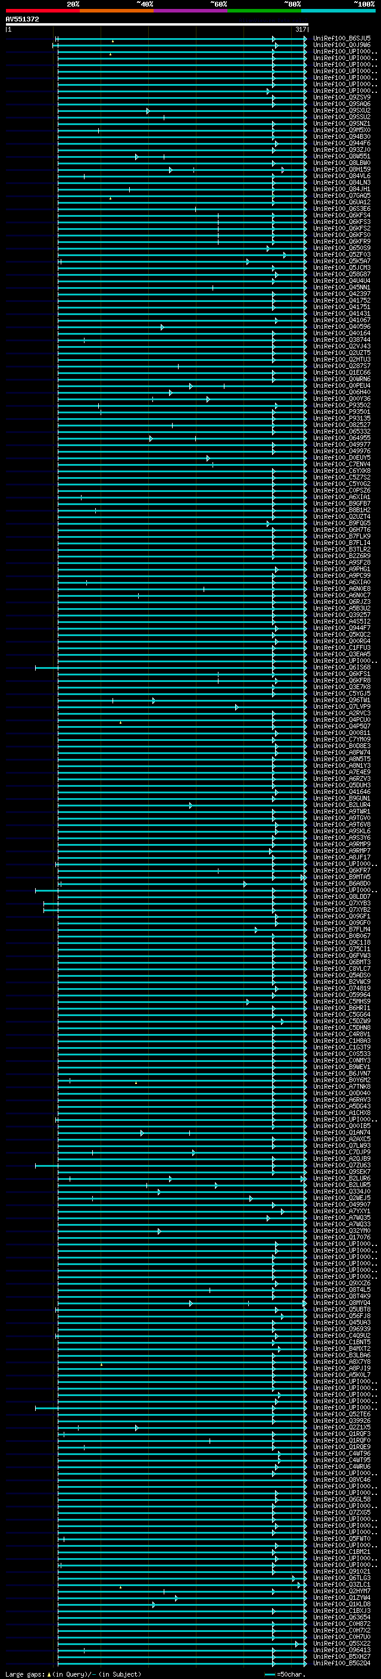Click UniRef100_A9PHG1 hit label
The height and width of the screenshot is (1679, 381).
point(342,569)
